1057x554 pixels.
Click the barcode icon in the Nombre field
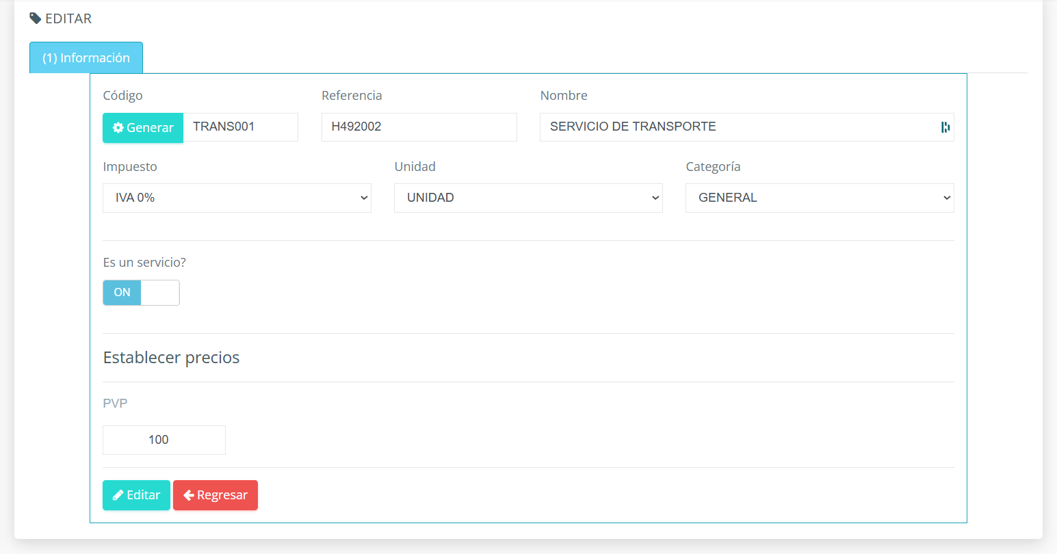pos(945,127)
